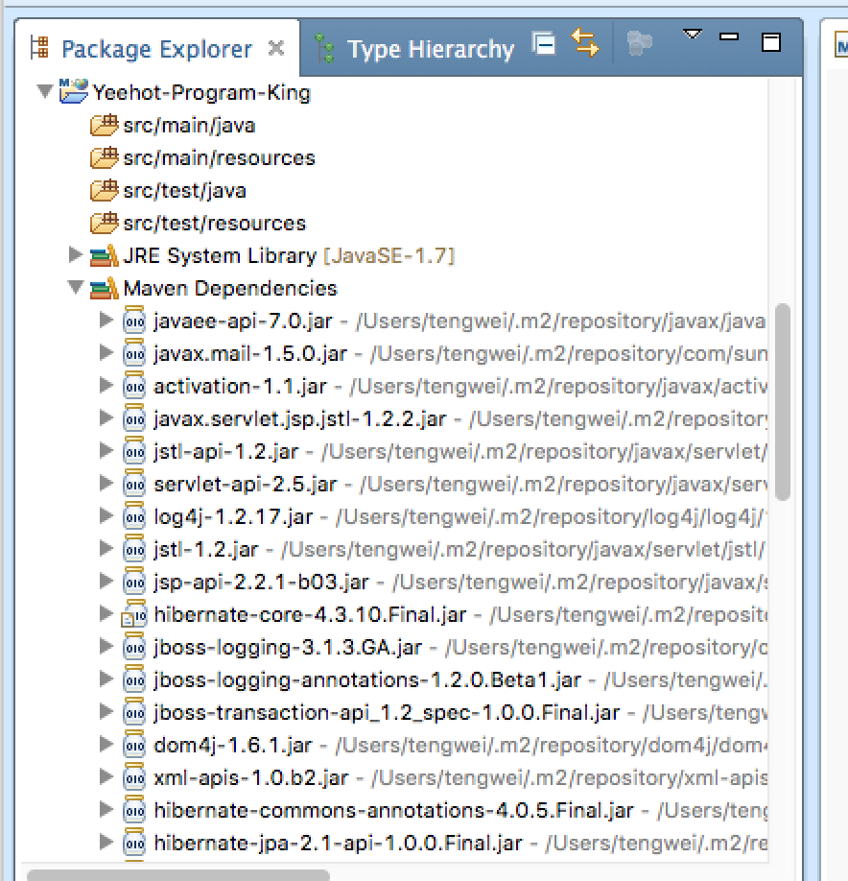The width and height of the screenshot is (848, 881).
Task: Click the xml-apis-1.0.b2.jar jar icon
Action: tap(134, 776)
